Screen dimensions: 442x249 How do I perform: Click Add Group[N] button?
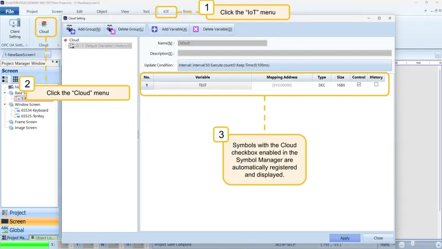tap(83, 29)
